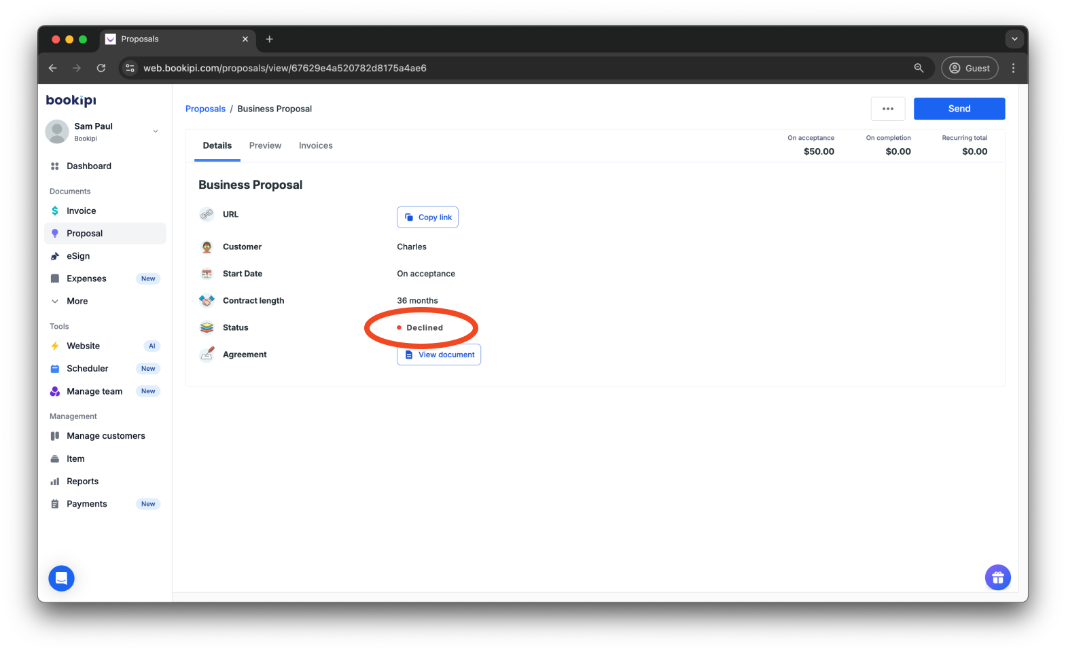1066x652 pixels.
Task: Click the Invoice dollar icon
Action: pyautogui.click(x=55, y=211)
